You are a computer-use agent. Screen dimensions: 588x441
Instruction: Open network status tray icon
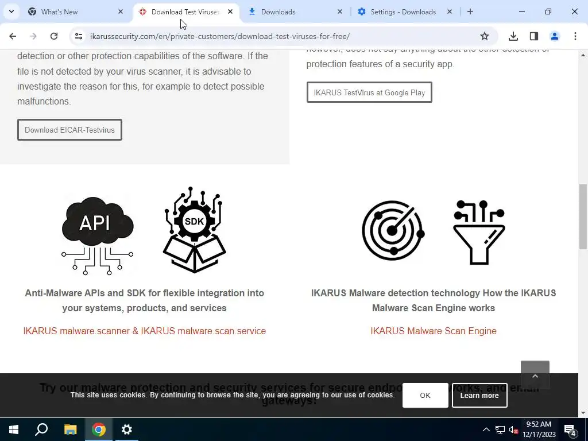click(500, 430)
